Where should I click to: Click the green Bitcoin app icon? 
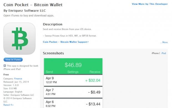click(19, 39)
